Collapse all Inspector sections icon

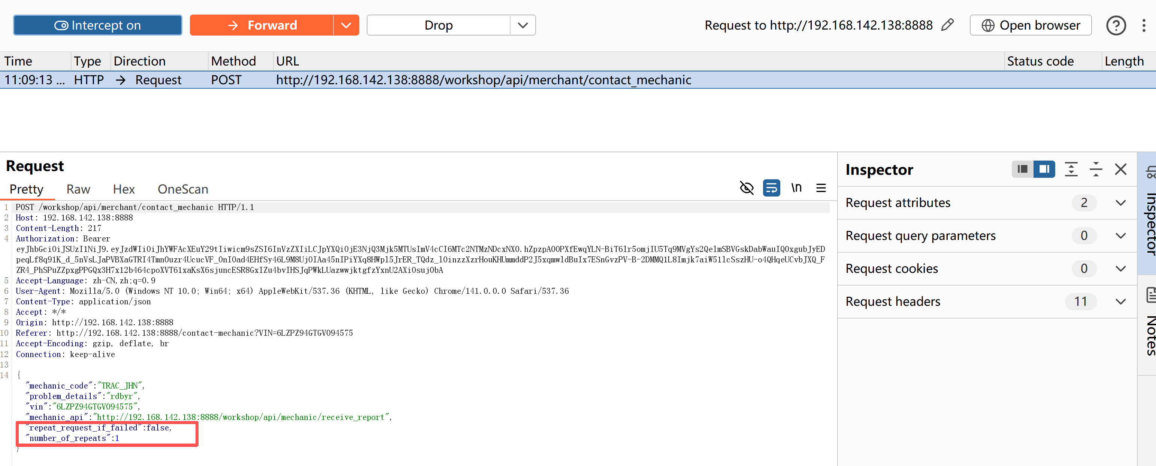[1095, 169]
